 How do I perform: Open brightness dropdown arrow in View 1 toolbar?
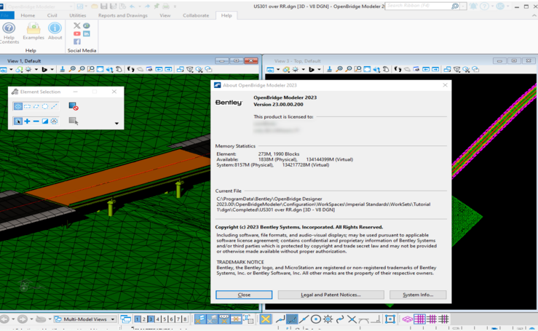[x=36, y=70]
